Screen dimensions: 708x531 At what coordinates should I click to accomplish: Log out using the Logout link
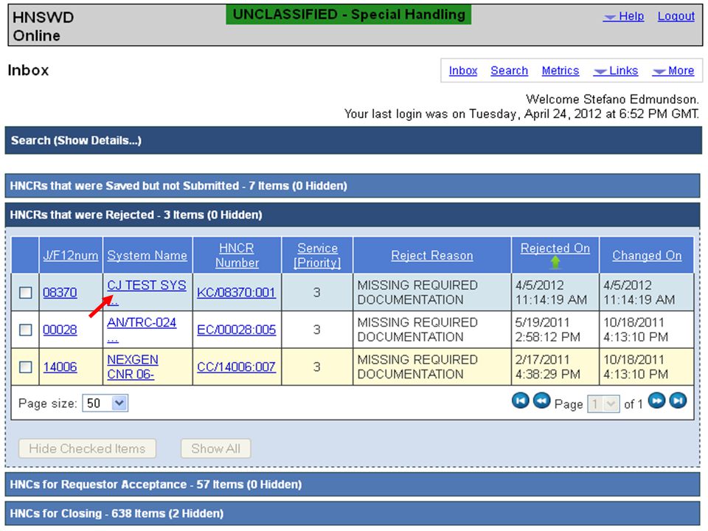click(676, 16)
